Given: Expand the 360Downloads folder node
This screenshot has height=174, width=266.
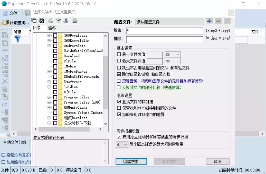Looking at the screenshot, I should point(49,35).
